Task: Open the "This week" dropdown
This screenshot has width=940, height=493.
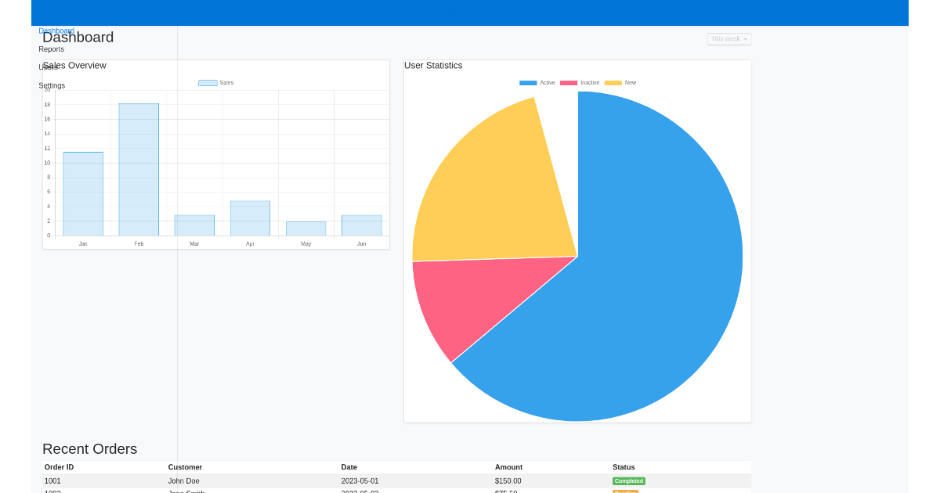Action: coord(727,39)
